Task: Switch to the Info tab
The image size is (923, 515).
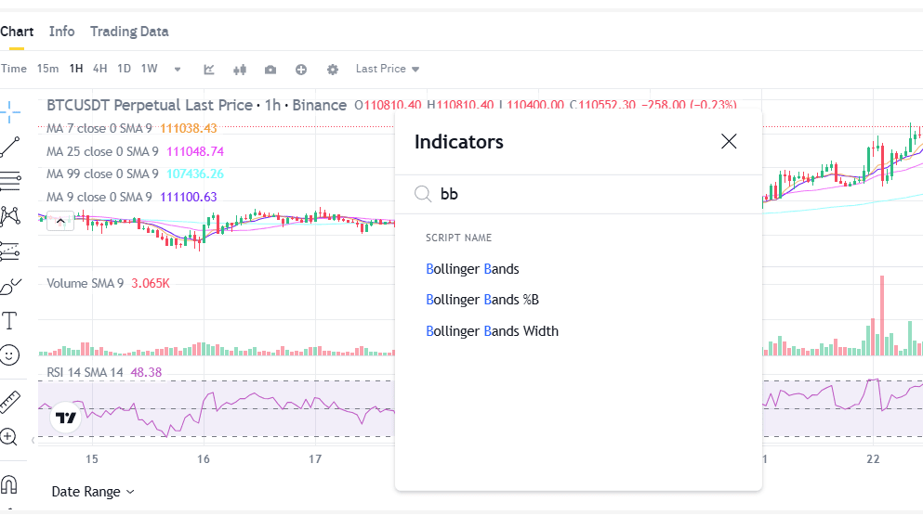Action: pyautogui.click(x=61, y=32)
